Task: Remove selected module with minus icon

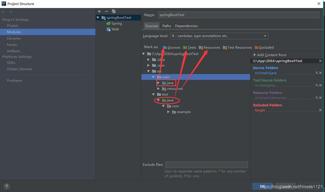Action: pyautogui.click(x=106, y=11)
